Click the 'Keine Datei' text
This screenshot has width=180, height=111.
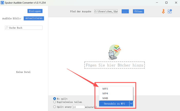(23, 72)
